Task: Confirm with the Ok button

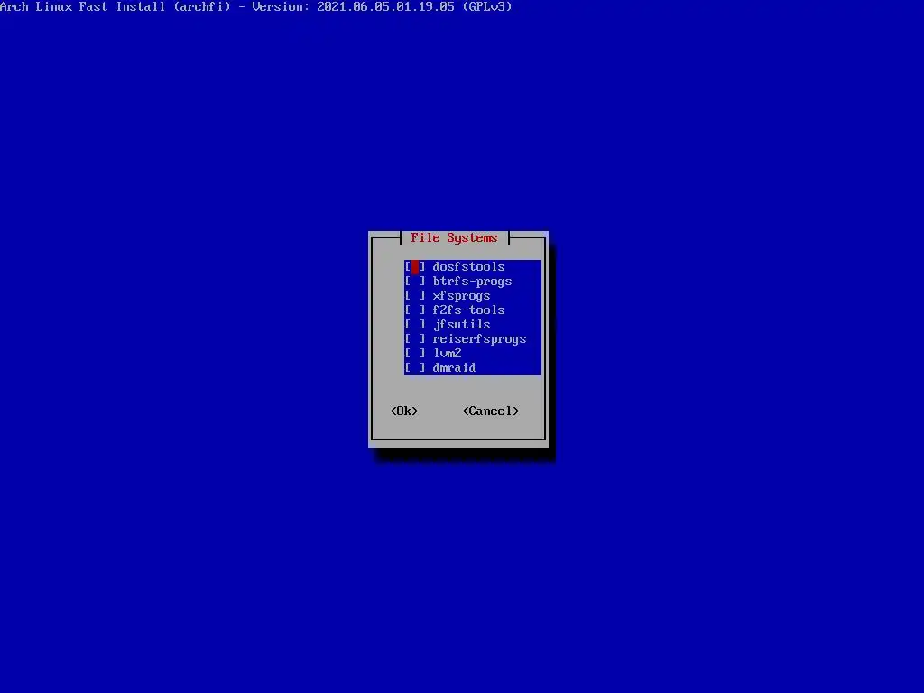Action: coord(404,411)
